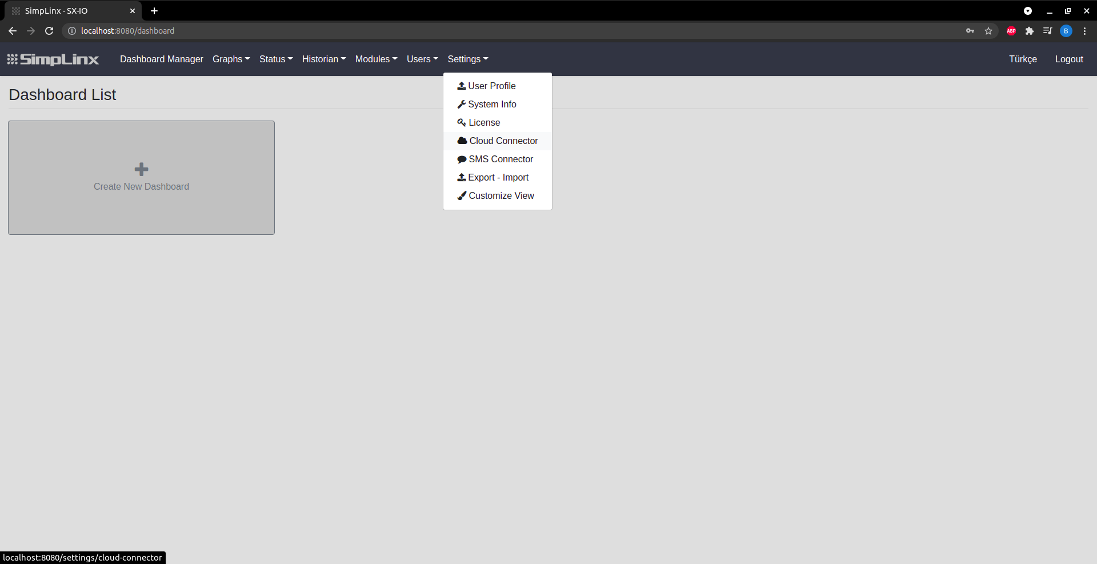Click the Adblock Plus ABP extension icon
1097x564 pixels.
(x=1011, y=31)
